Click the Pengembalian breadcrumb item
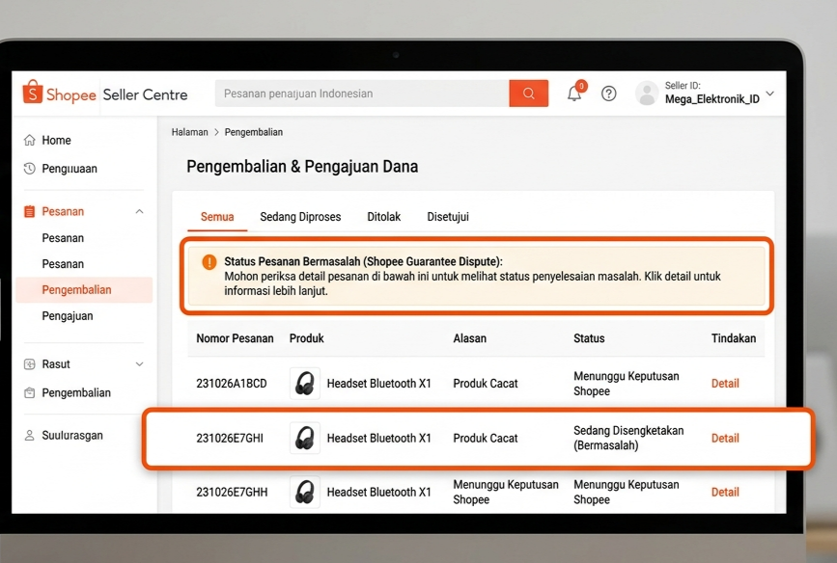The width and height of the screenshot is (837, 563). (x=254, y=132)
